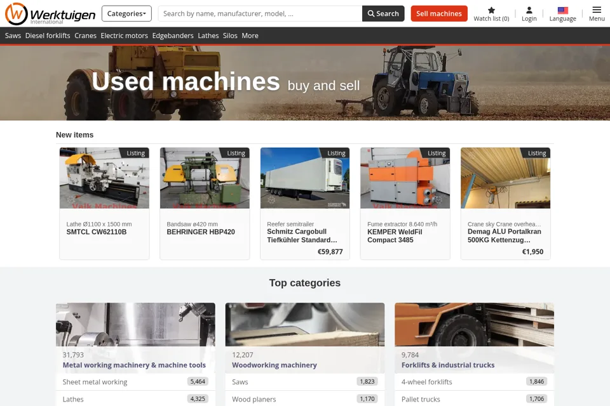
Task: Open Edgebanders navigation link
Action: tap(173, 36)
